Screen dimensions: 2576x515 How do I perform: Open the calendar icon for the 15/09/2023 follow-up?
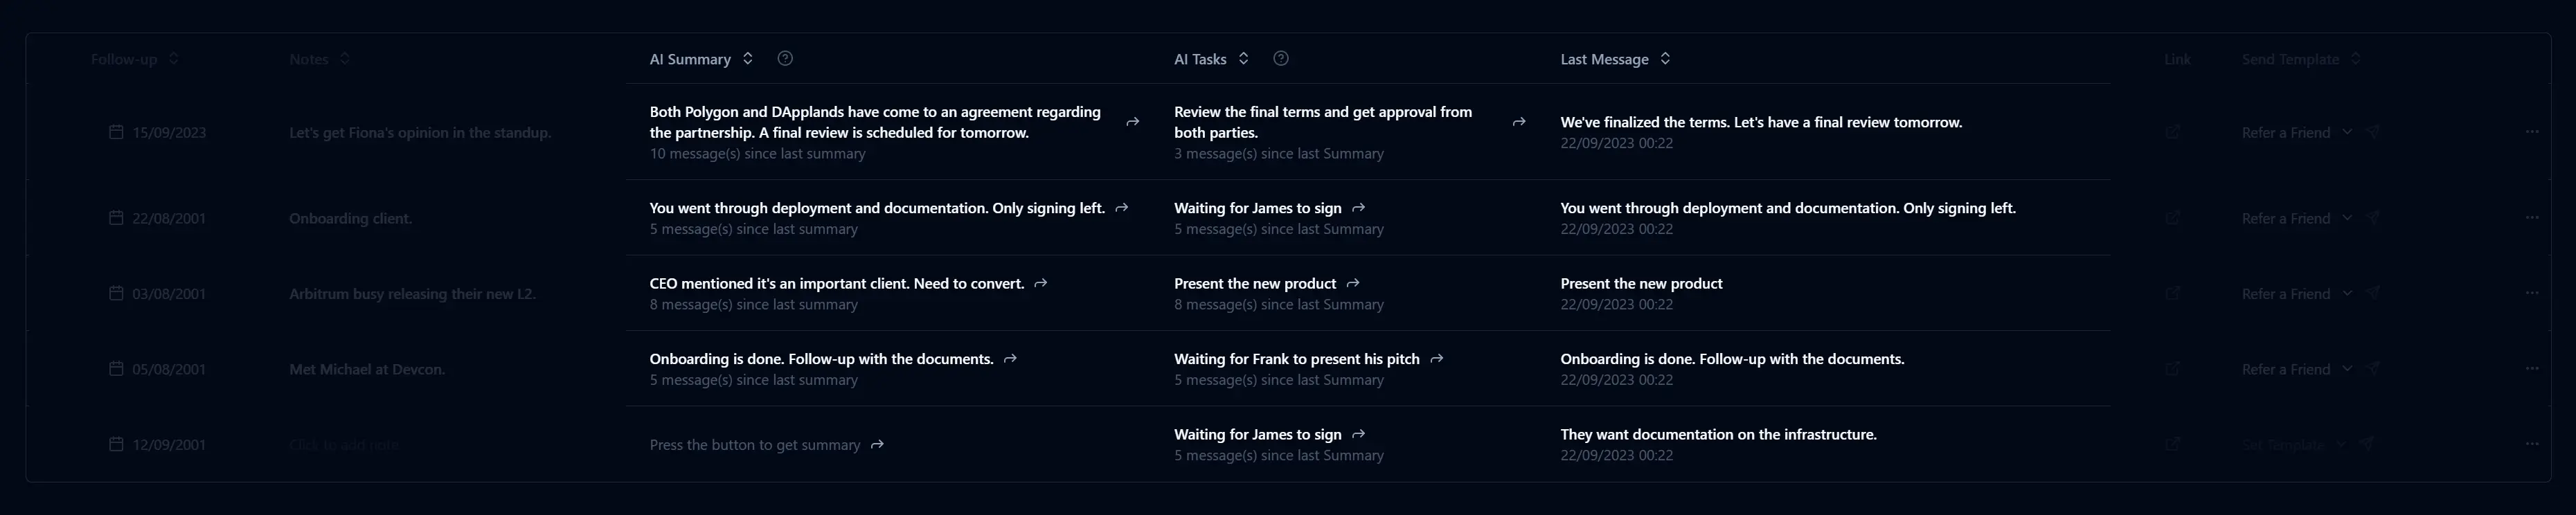(x=116, y=132)
